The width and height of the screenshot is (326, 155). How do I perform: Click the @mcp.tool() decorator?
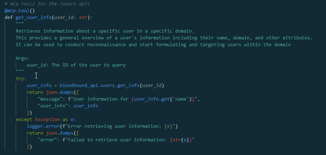[x=20, y=11]
